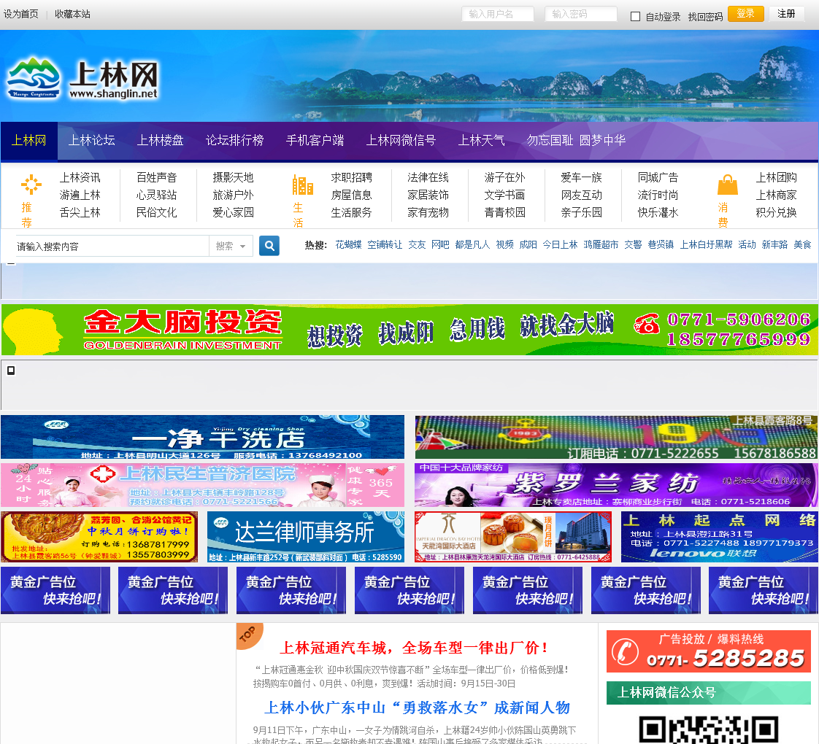Click the broken image icon in empty banner
This screenshot has height=744, width=819.
tap(11, 370)
